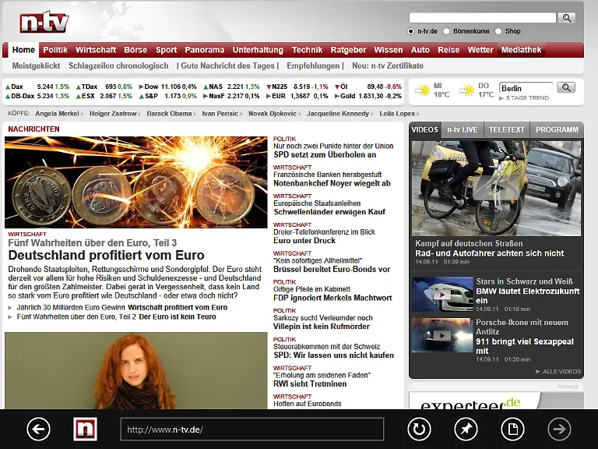Pin the site using the pin icon
598x449 pixels.
[x=466, y=430]
